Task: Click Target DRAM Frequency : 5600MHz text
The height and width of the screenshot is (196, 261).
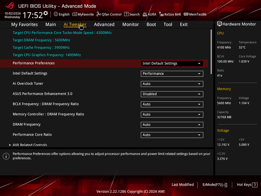Action: pos(41,40)
